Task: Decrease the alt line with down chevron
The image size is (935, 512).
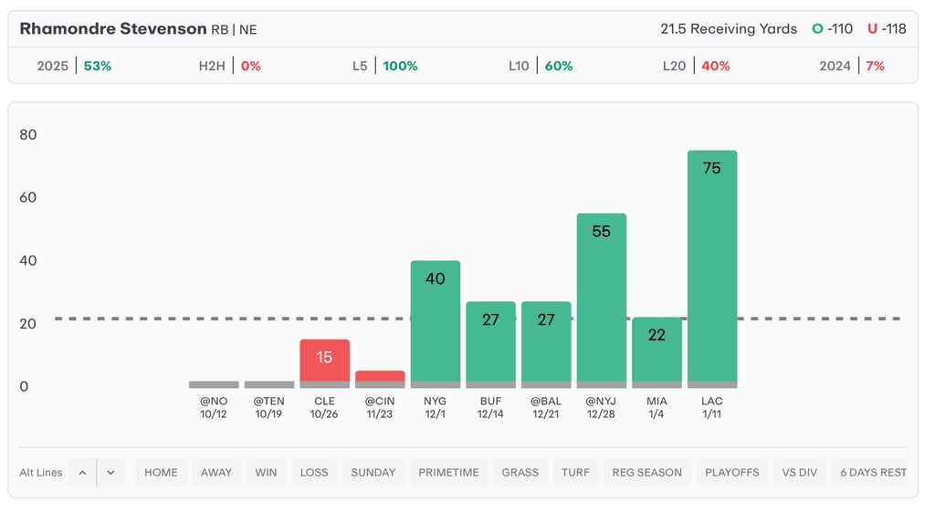Action: [x=110, y=473]
